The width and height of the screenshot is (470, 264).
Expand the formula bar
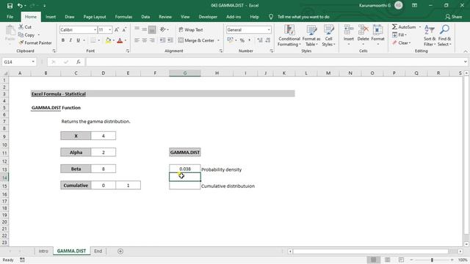click(465, 62)
